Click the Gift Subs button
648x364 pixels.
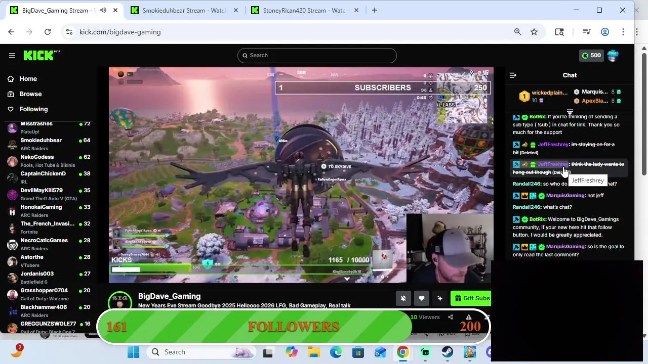coord(471,298)
